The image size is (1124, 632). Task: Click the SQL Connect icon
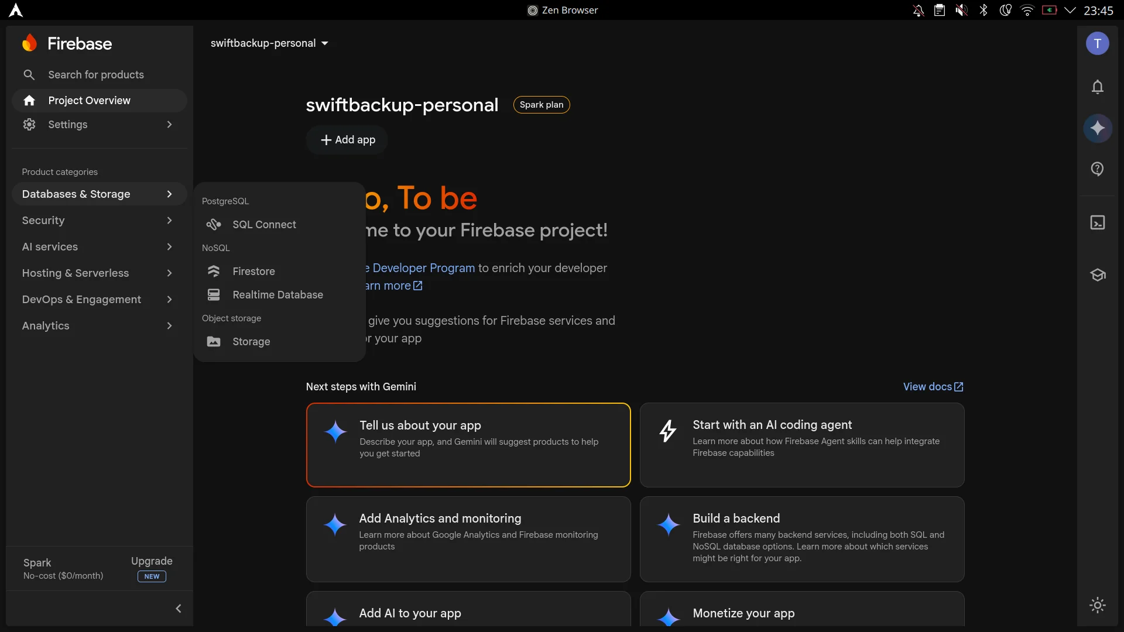coord(214,225)
